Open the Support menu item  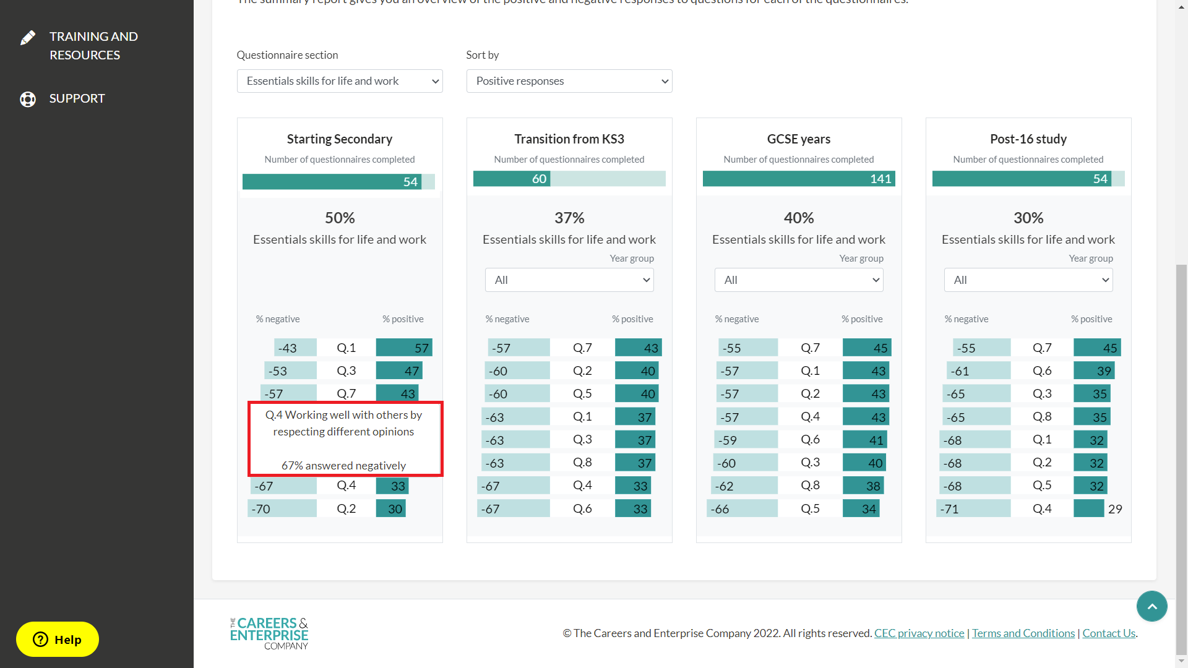coord(77,98)
